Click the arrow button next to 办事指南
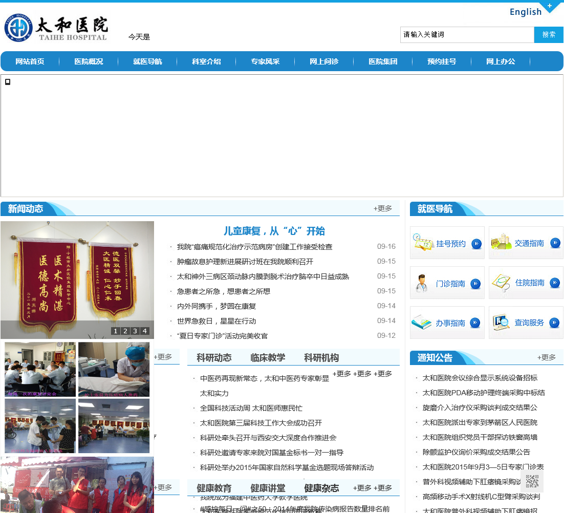The height and width of the screenshot is (513, 564). click(x=475, y=323)
